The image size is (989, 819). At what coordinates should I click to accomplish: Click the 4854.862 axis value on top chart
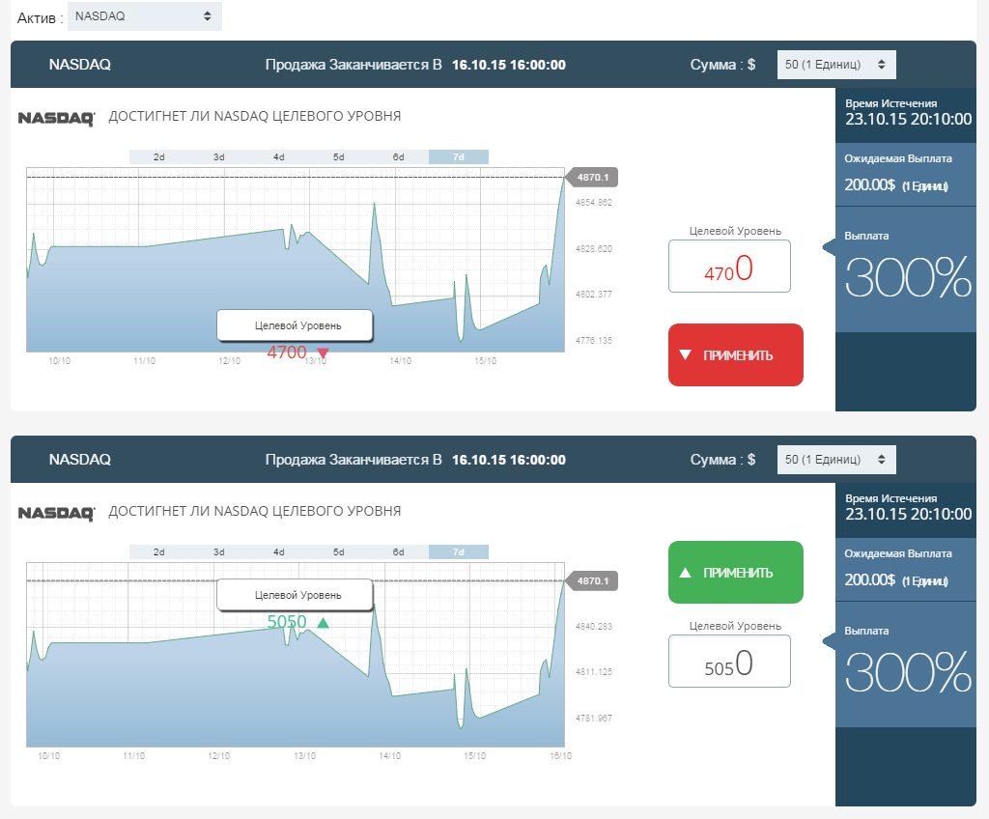pos(594,203)
